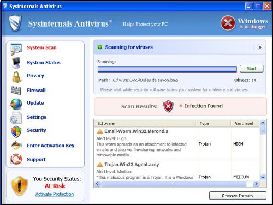Click the scanned path C:\WINDOWS\Bulles de savon.bmp
Image resolution: width=273 pixels, height=205 pixels.
pyautogui.click(x=145, y=80)
